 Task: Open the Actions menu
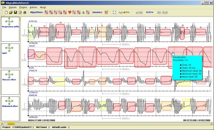(34, 7)
